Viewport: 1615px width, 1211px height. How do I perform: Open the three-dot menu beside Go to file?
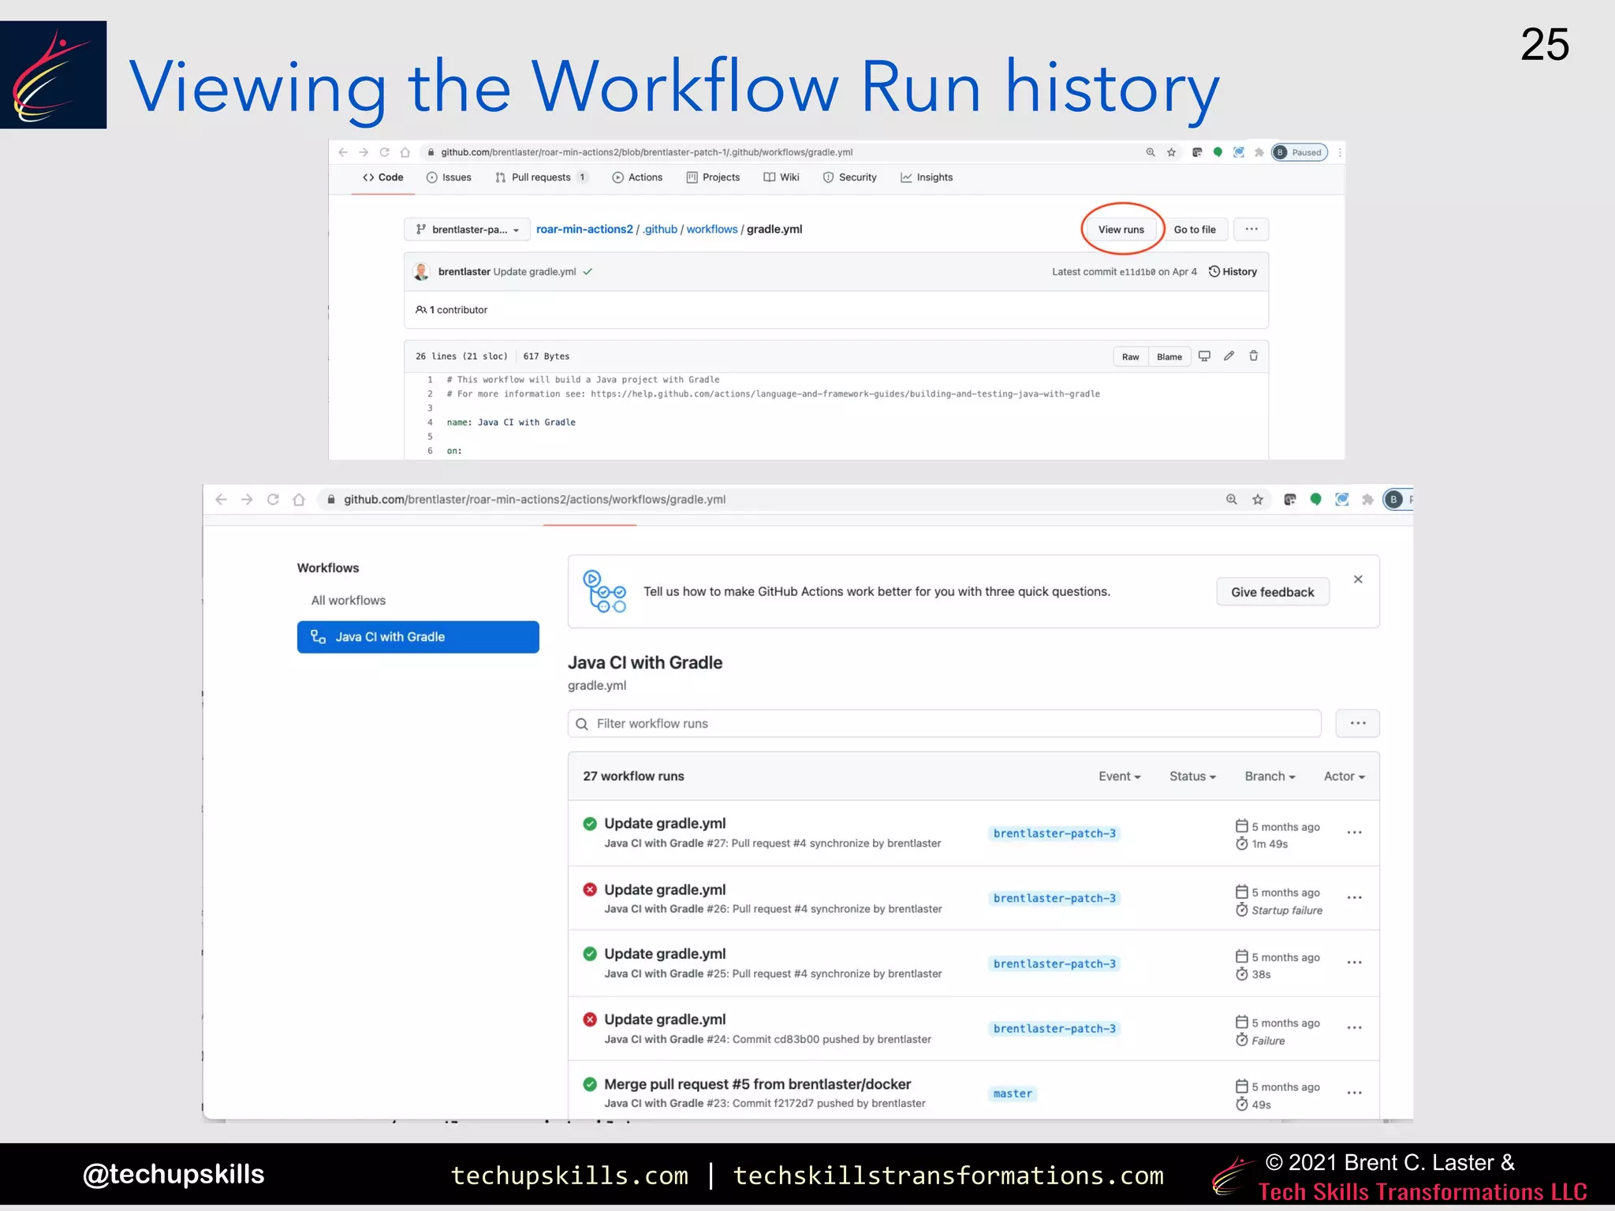coord(1251,229)
